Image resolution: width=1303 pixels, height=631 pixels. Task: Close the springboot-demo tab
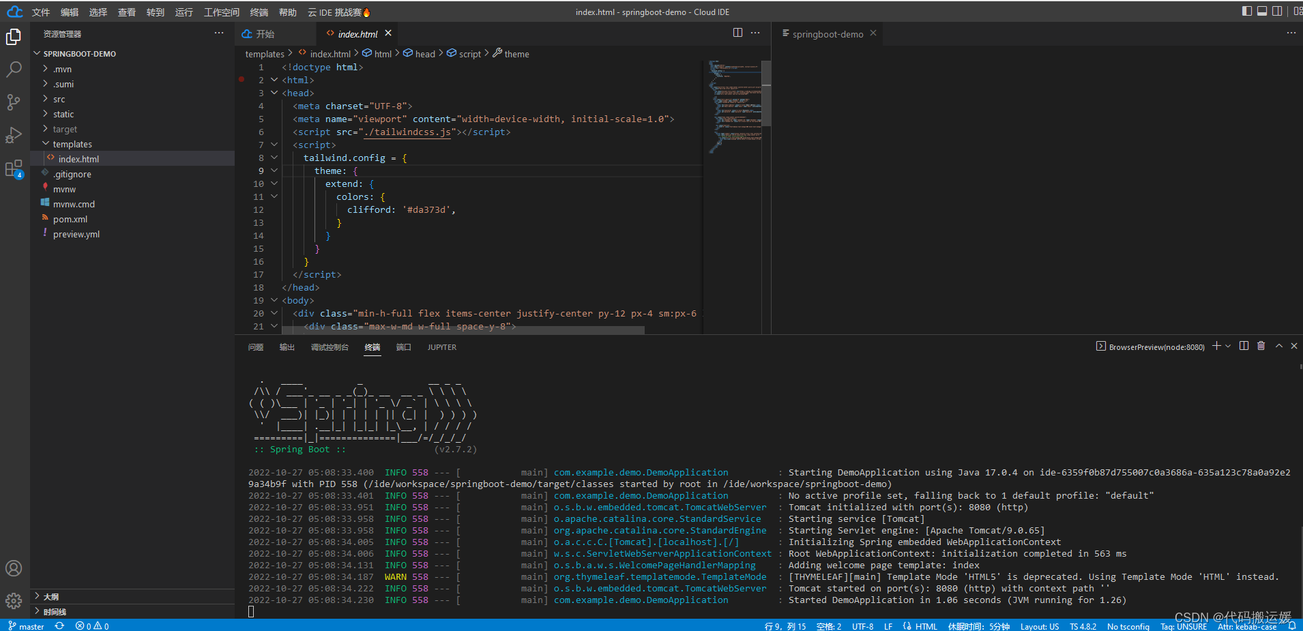[873, 33]
